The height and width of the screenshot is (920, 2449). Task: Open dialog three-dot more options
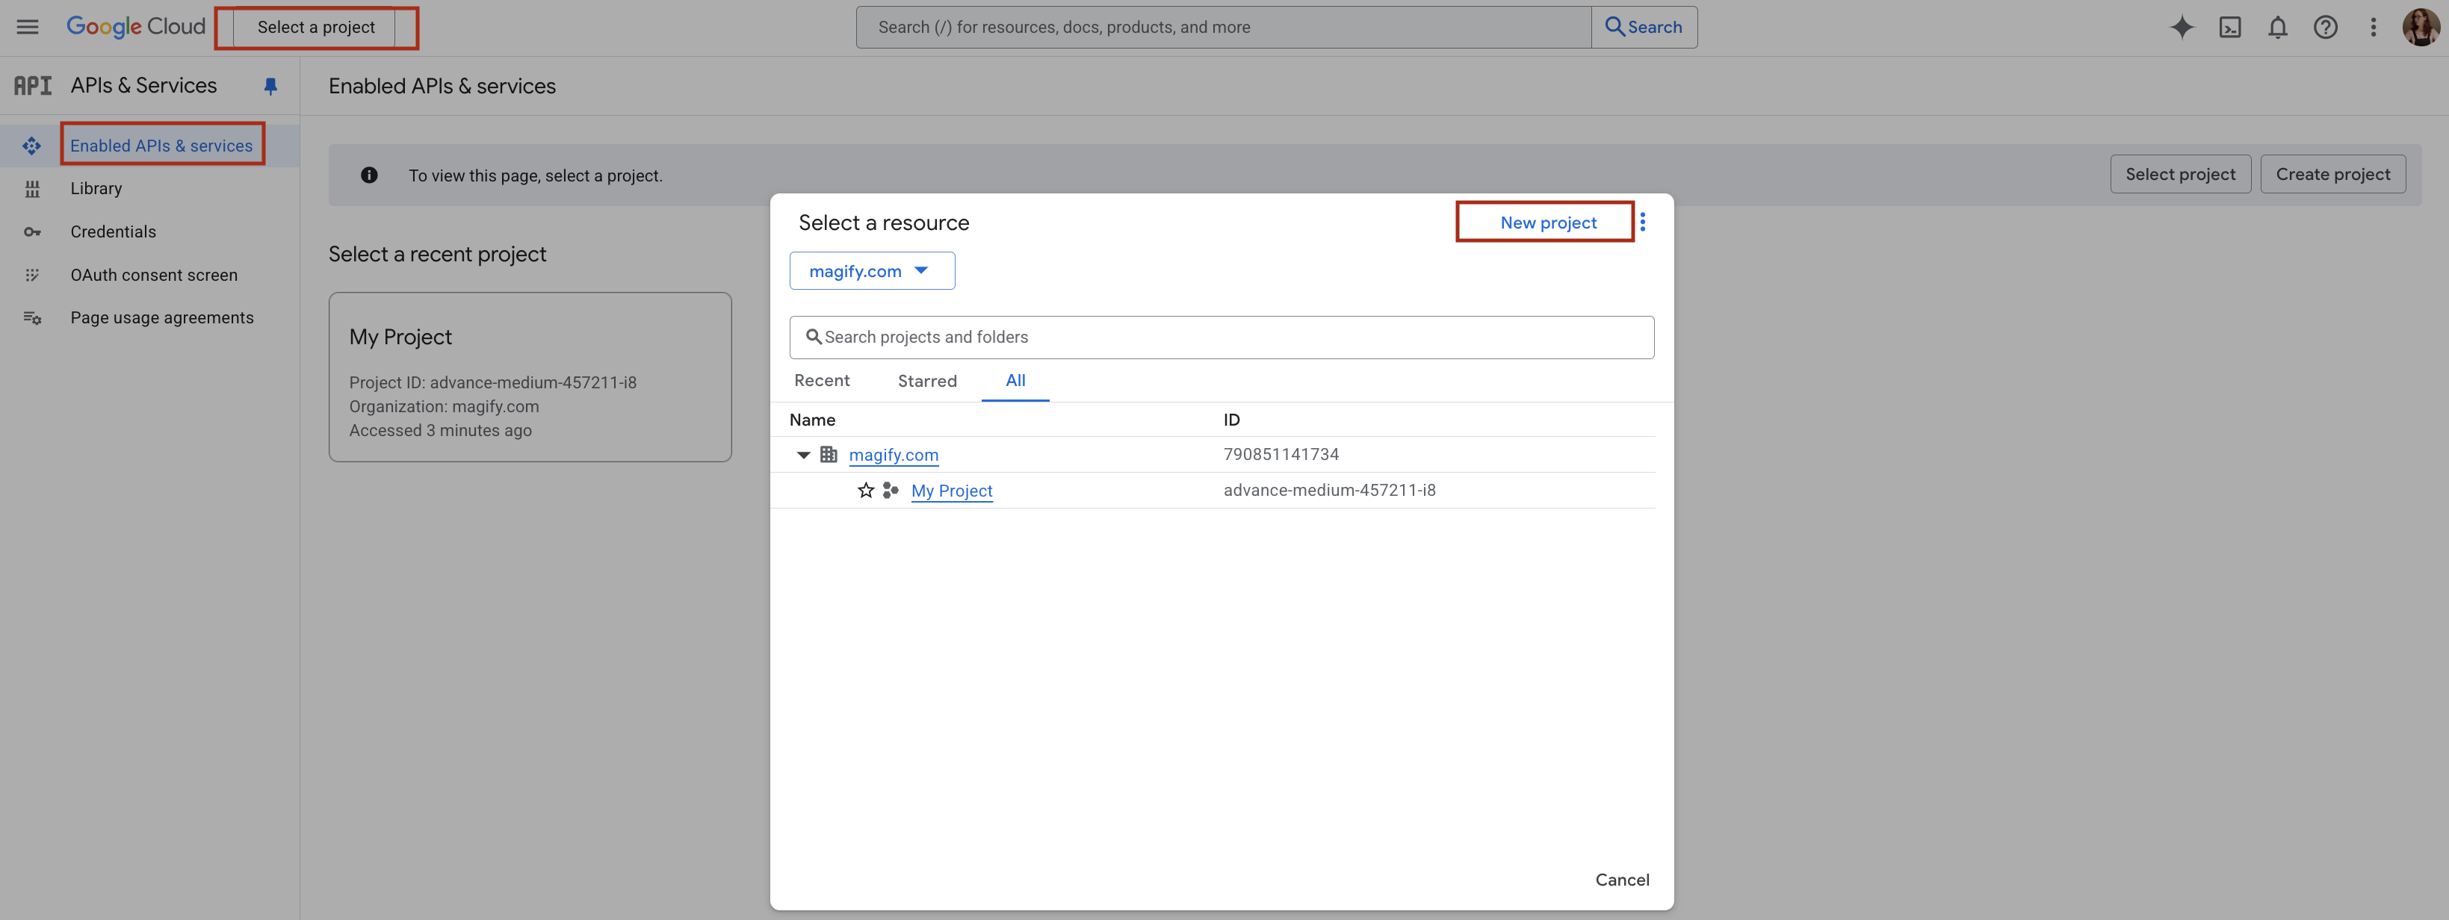click(x=1642, y=223)
